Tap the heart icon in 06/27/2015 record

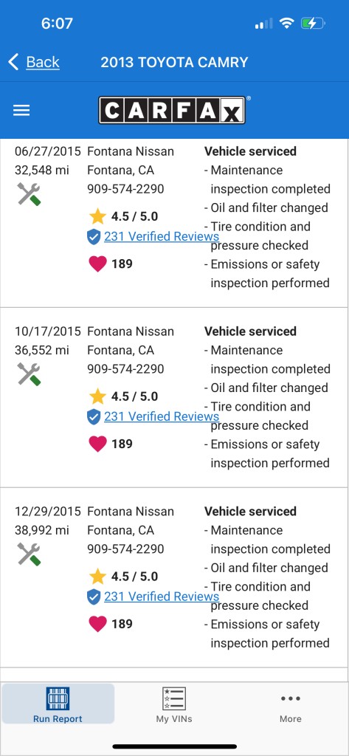click(x=97, y=264)
